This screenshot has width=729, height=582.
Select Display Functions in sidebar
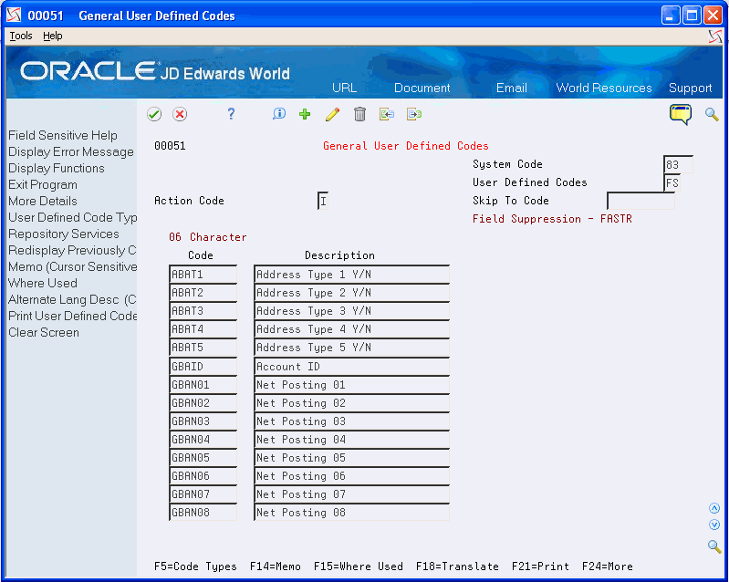tap(57, 168)
